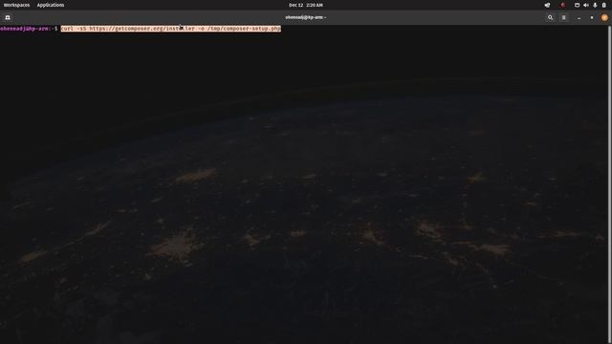Open a new terminal tab
Screen dimensions: 612x344
click(8, 17)
